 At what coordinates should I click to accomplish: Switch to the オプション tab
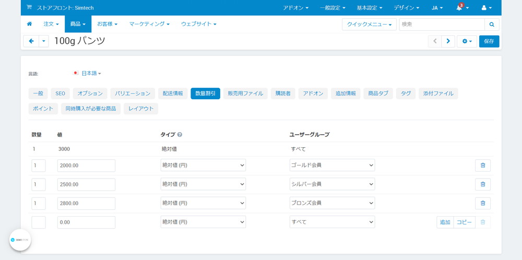pyautogui.click(x=90, y=93)
